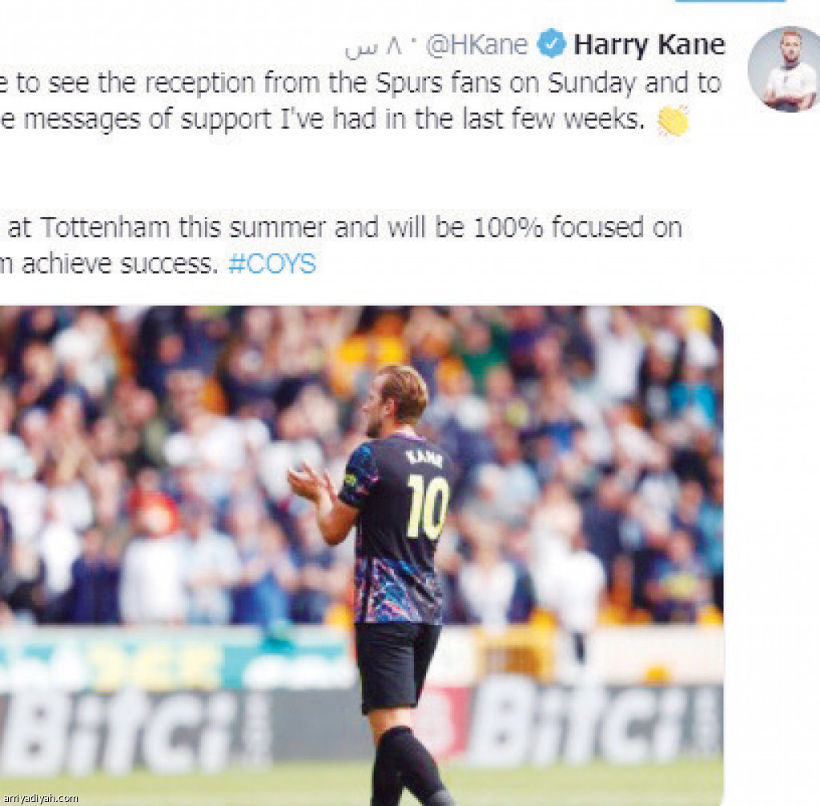Open the attached photo of Kane applauding
The height and width of the screenshot is (806, 820).
pyautogui.click(x=361, y=555)
